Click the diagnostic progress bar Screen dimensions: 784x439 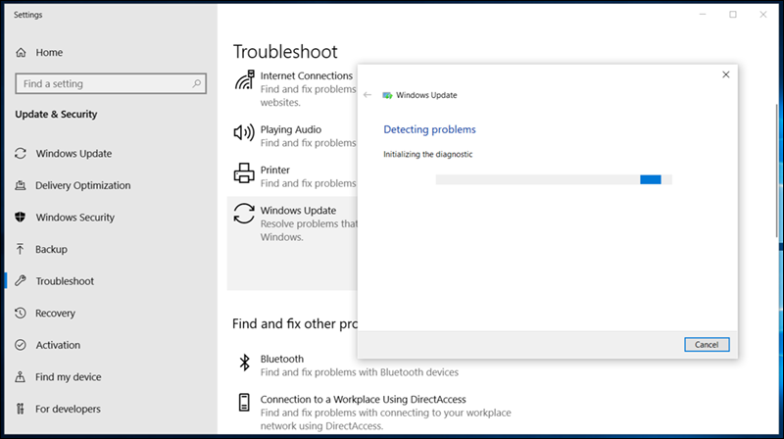tap(554, 179)
